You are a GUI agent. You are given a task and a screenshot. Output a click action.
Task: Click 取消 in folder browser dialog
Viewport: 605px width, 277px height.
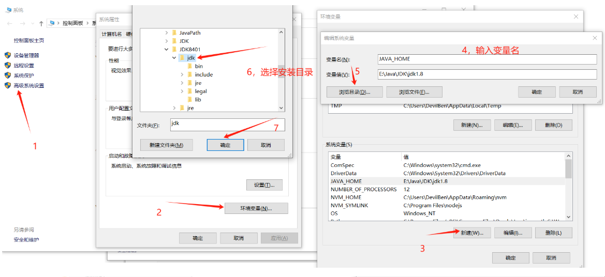point(266,145)
